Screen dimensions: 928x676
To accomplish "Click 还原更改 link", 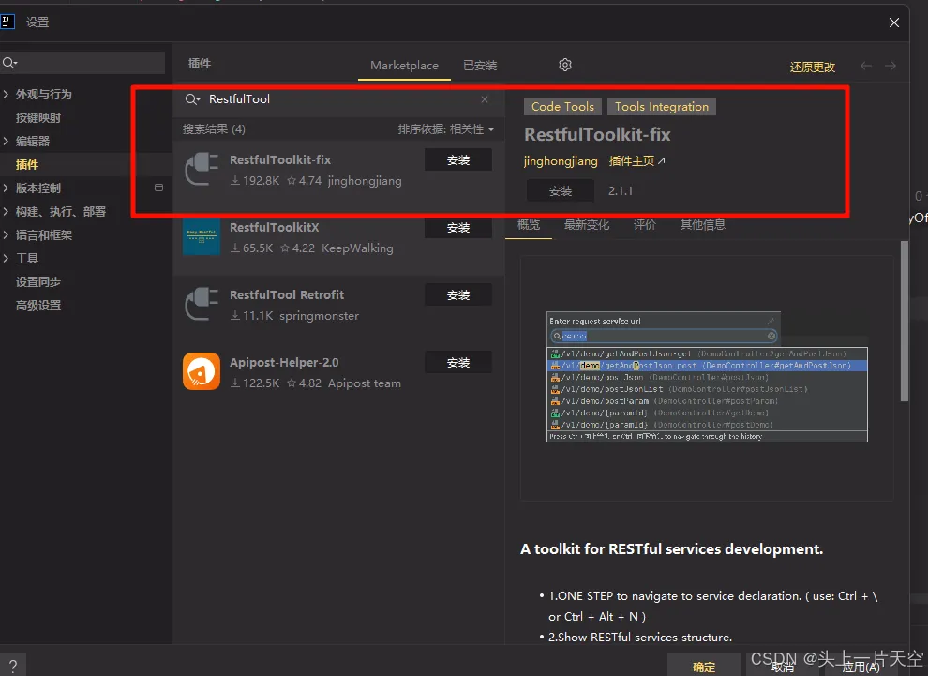I will point(813,67).
